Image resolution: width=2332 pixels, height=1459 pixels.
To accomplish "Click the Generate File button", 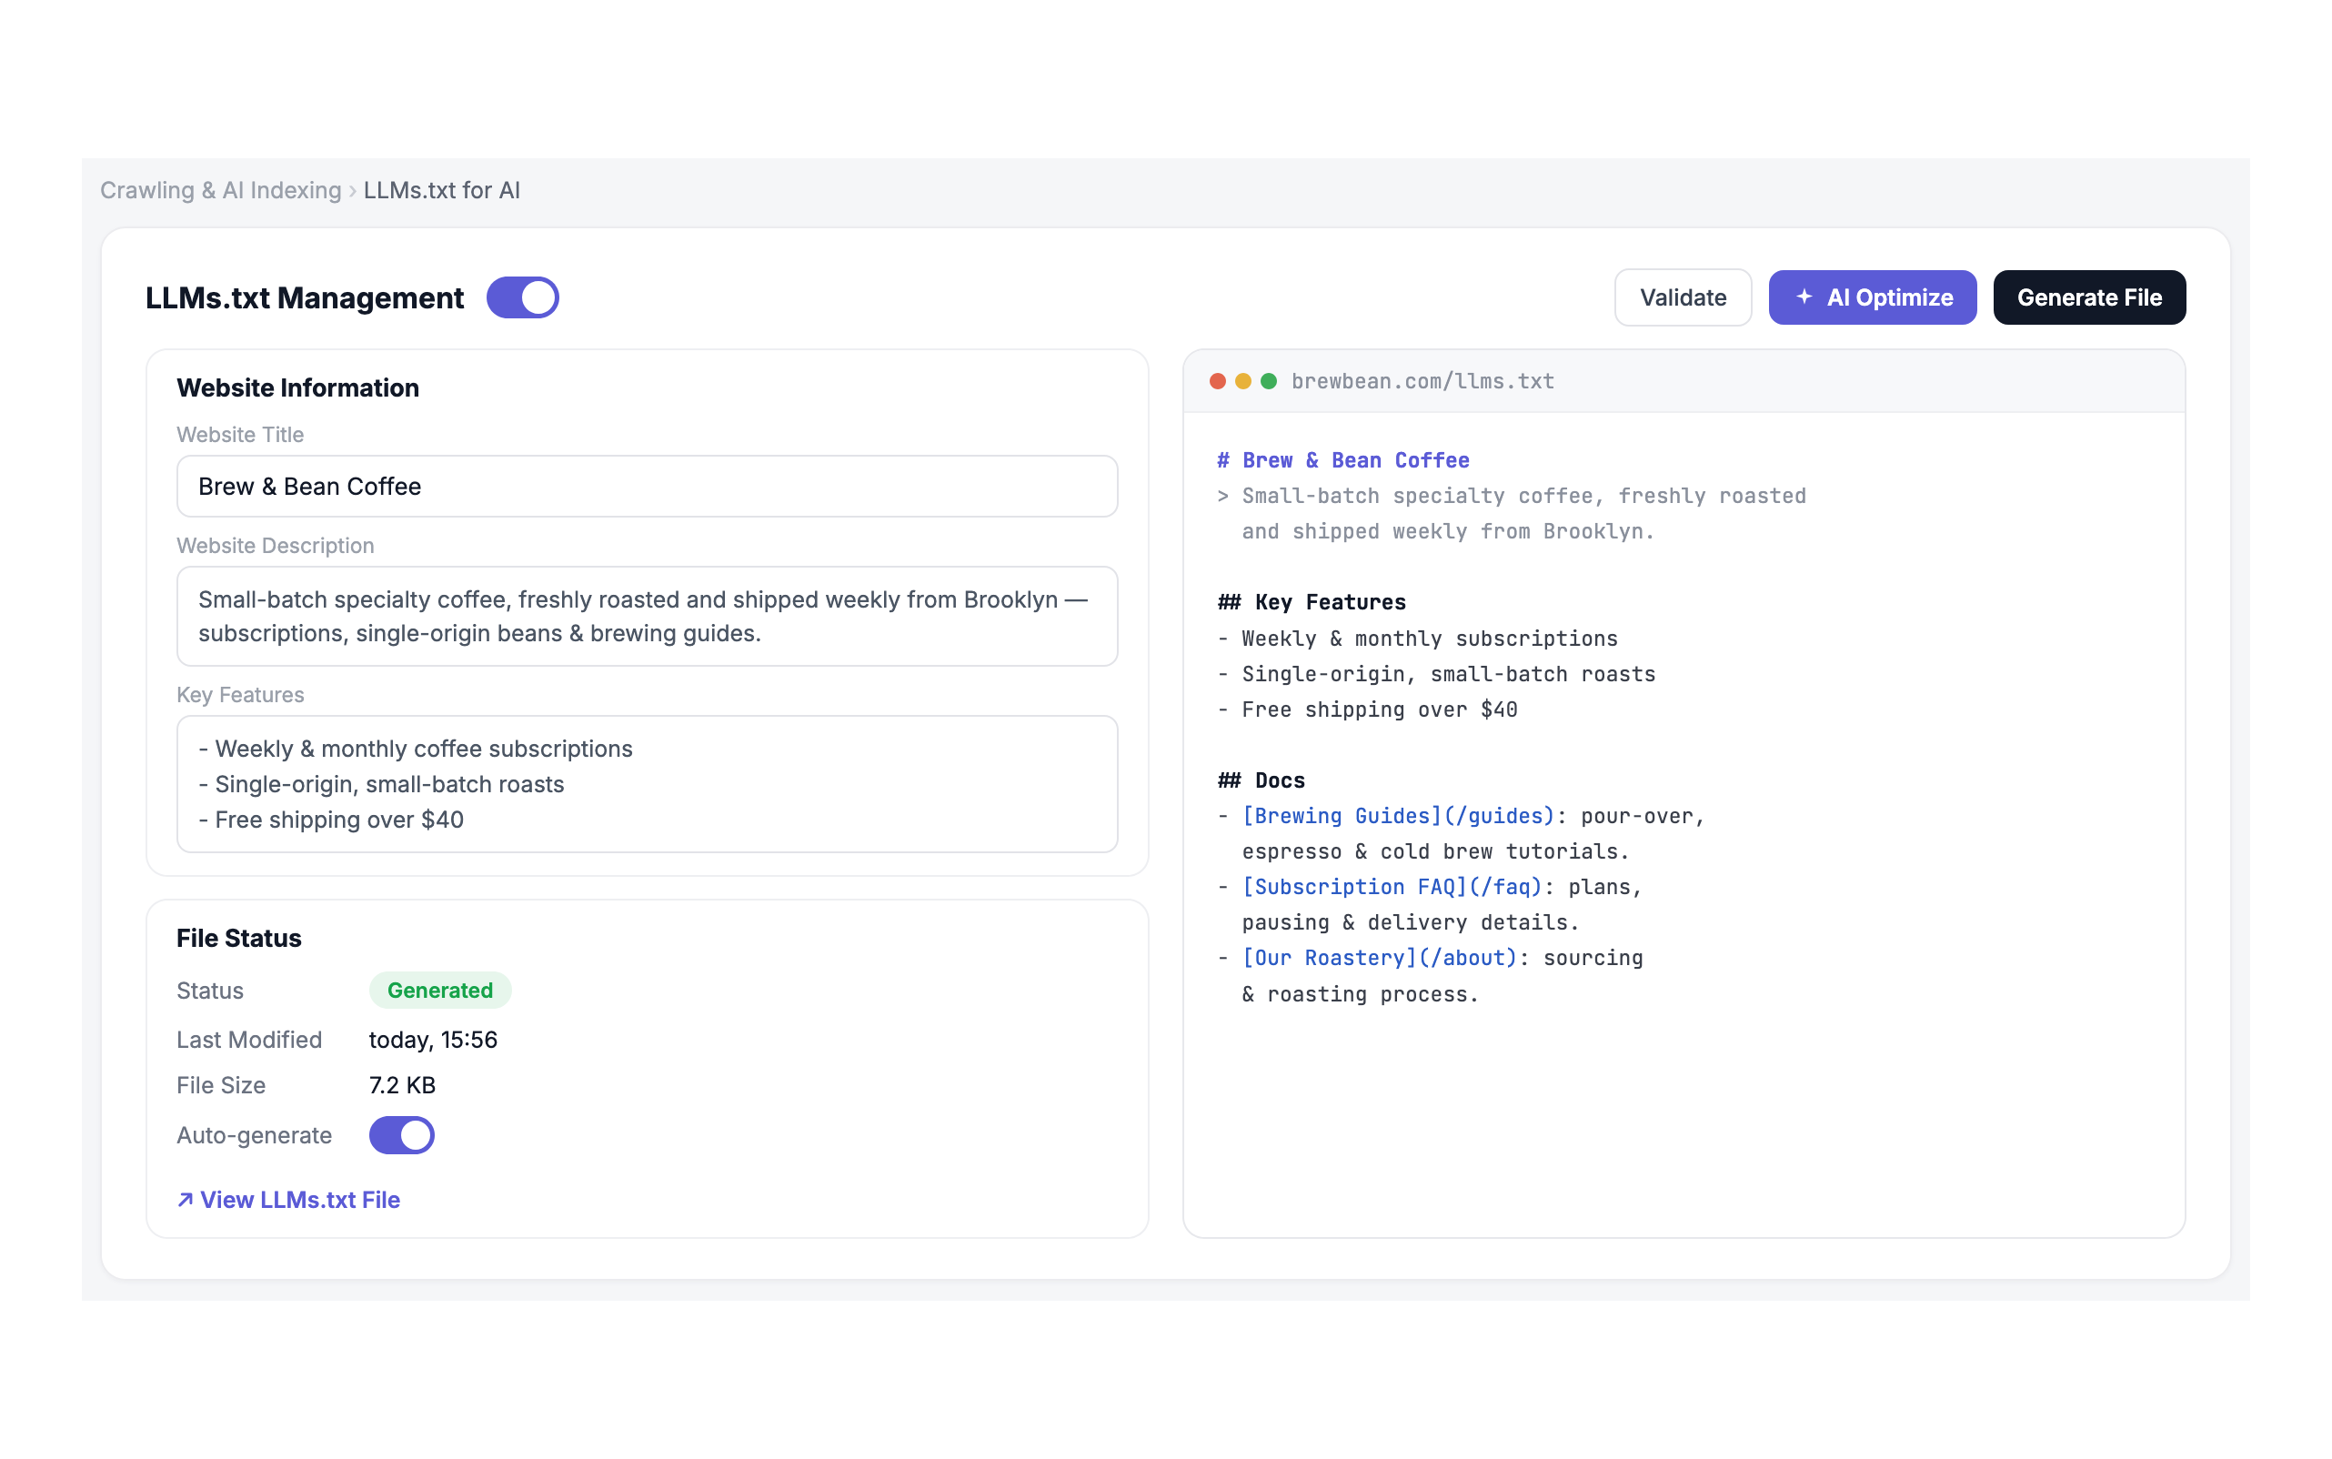I will click(2089, 297).
